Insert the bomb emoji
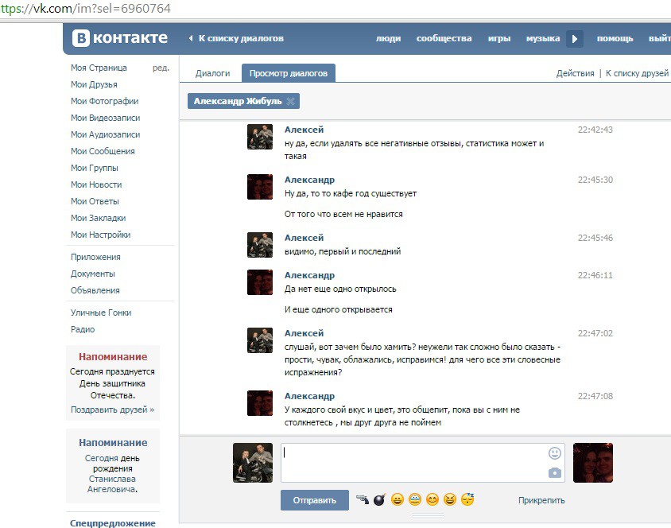671x528 pixels. point(379,500)
